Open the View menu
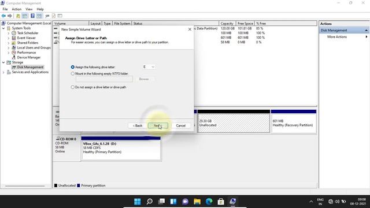 [x=29, y=9]
